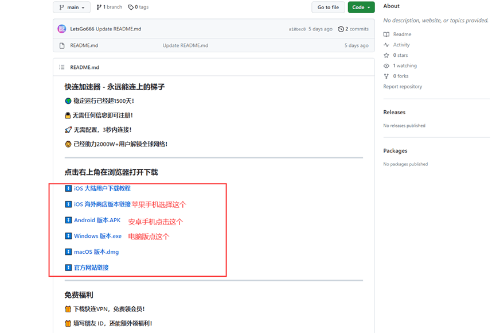Click heading 点击右上角在浏览器打开下载
This screenshot has height=333, width=496.
point(111,172)
